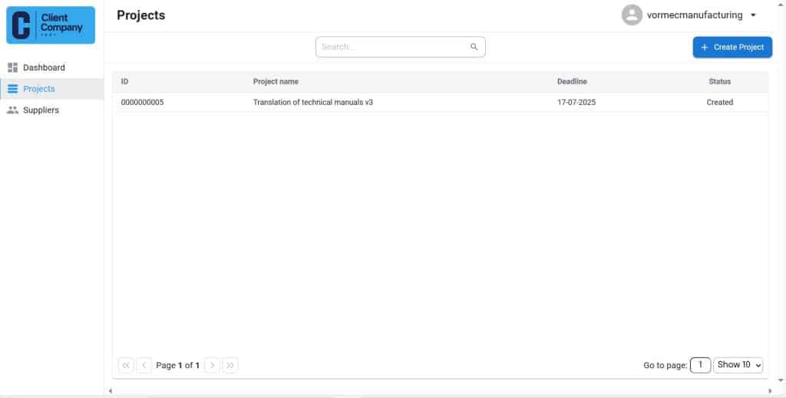Go to the next page arrow
The image size is (786, 398).
pos(213,366)
